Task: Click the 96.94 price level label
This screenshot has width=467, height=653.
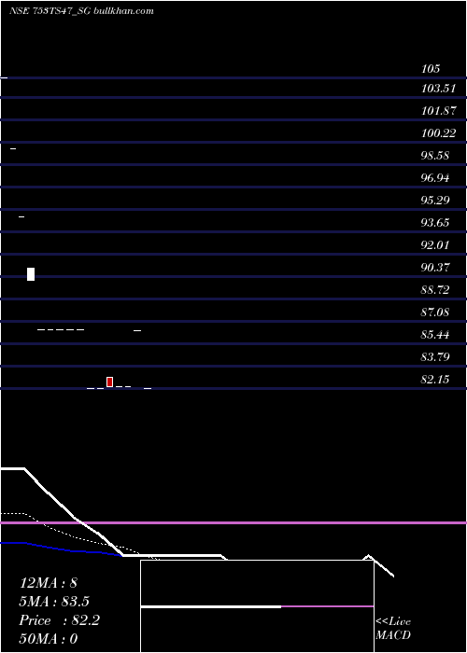Action: [x=435, y=178]
